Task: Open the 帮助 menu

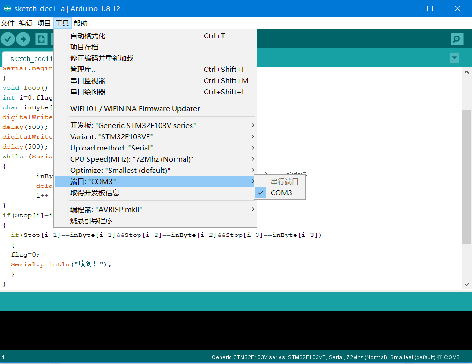Action: coord(81,23)
